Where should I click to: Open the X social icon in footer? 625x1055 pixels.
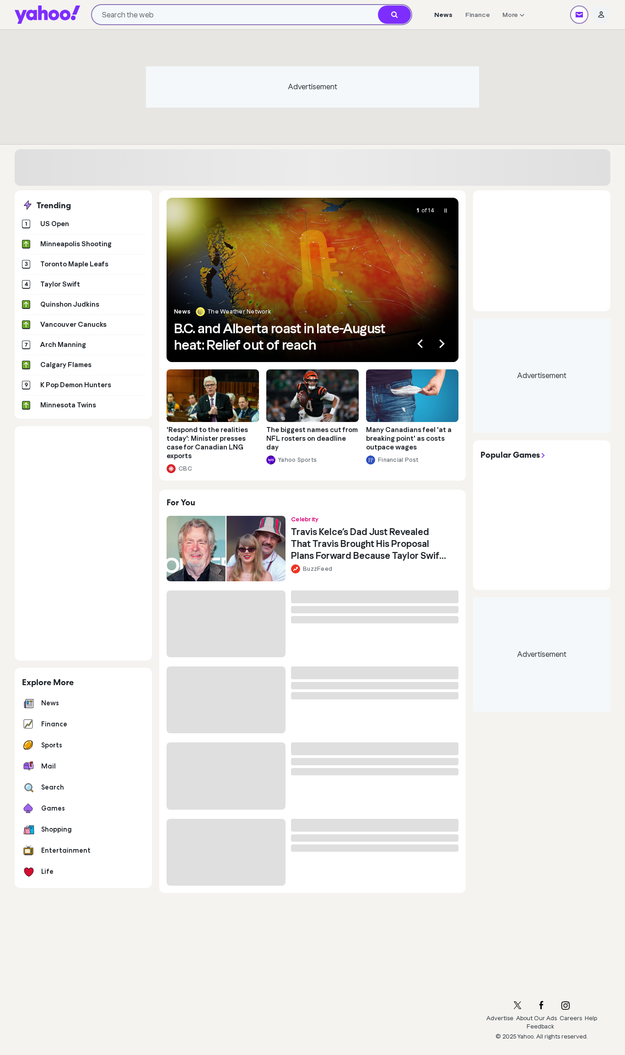517,1005
